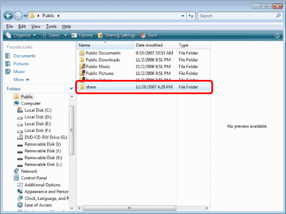
Task: Open the Documents favorite link
Action: pos(25,56)
